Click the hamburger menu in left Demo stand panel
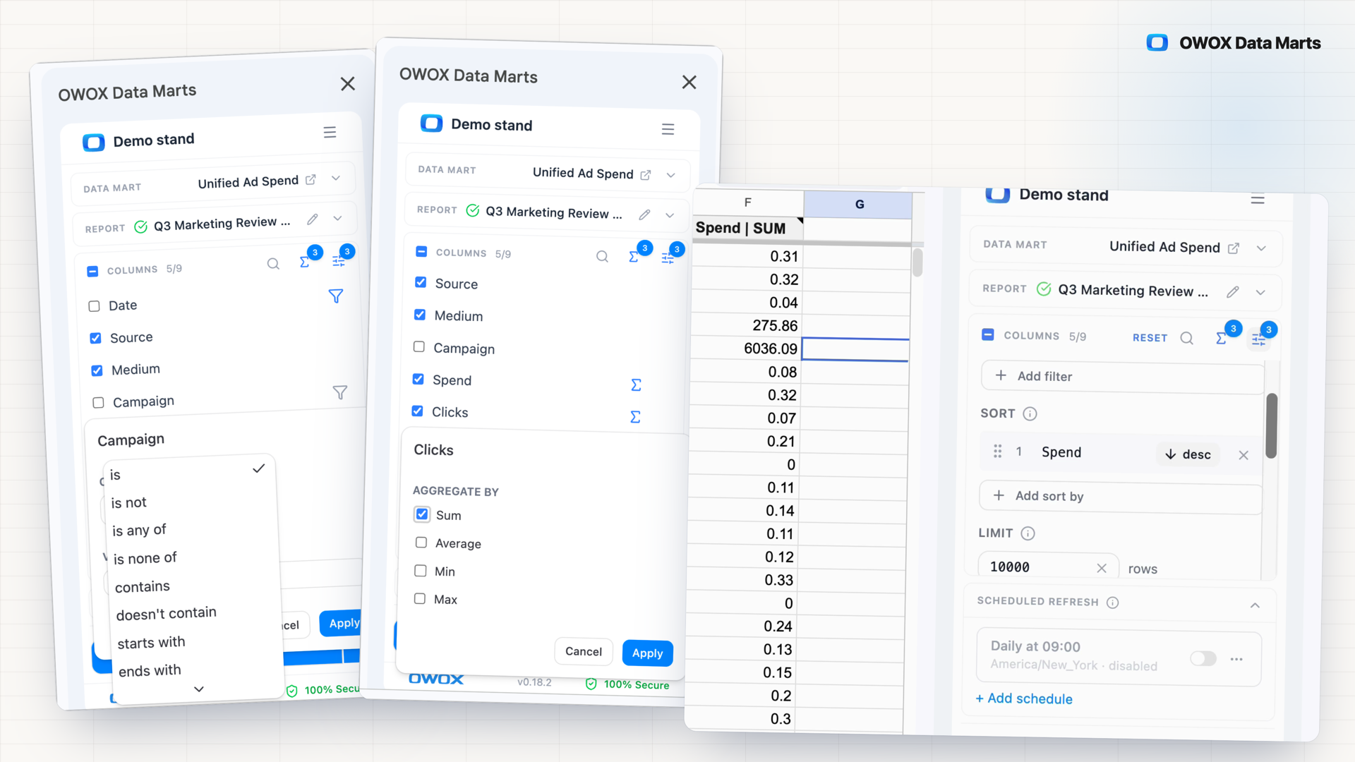 330,132
